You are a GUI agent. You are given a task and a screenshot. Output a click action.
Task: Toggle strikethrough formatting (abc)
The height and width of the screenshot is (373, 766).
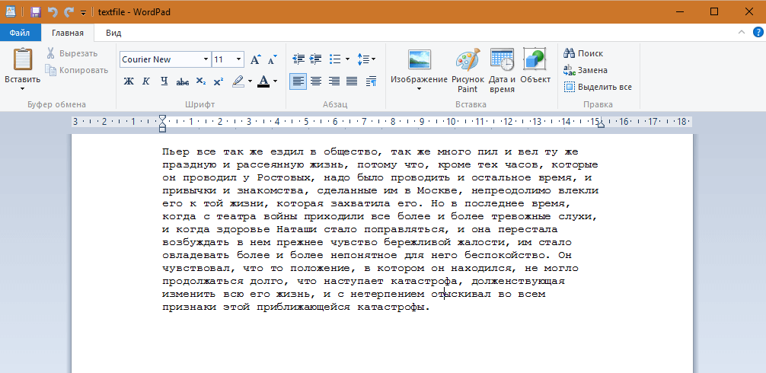tap(182, 81)
